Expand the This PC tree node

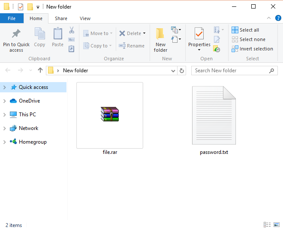point(5,115)
